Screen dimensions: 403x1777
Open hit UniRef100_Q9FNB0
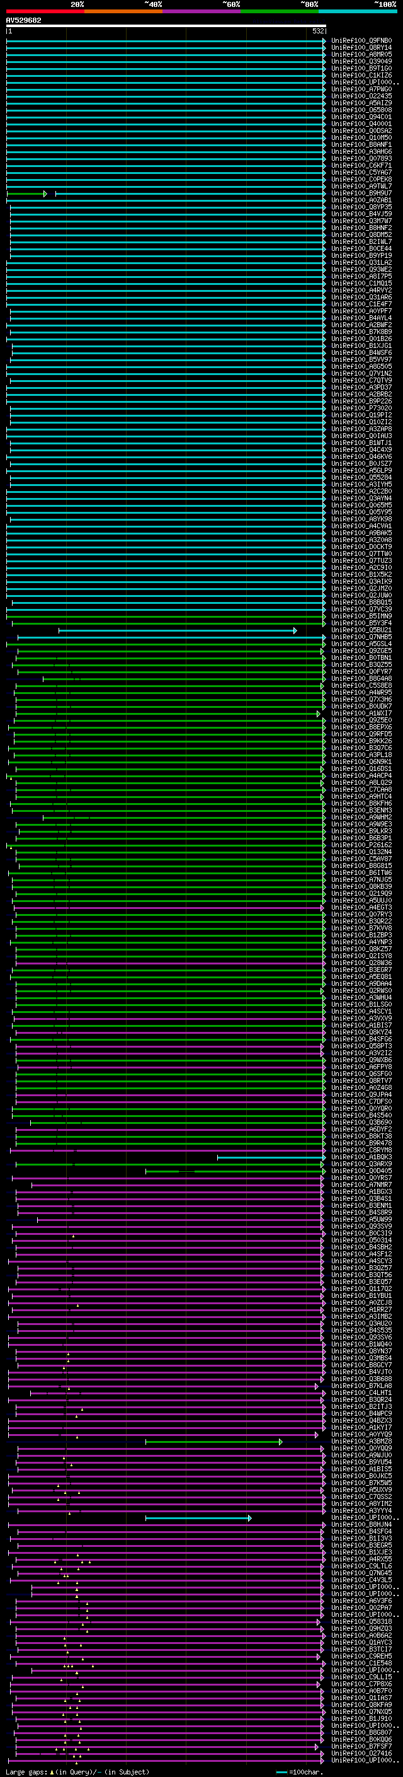(x=361, y=41)
